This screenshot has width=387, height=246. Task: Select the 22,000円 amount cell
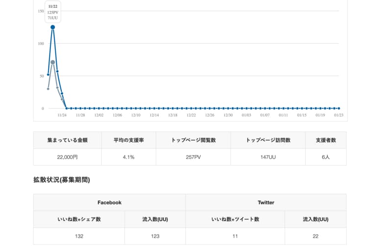[67, 157]
